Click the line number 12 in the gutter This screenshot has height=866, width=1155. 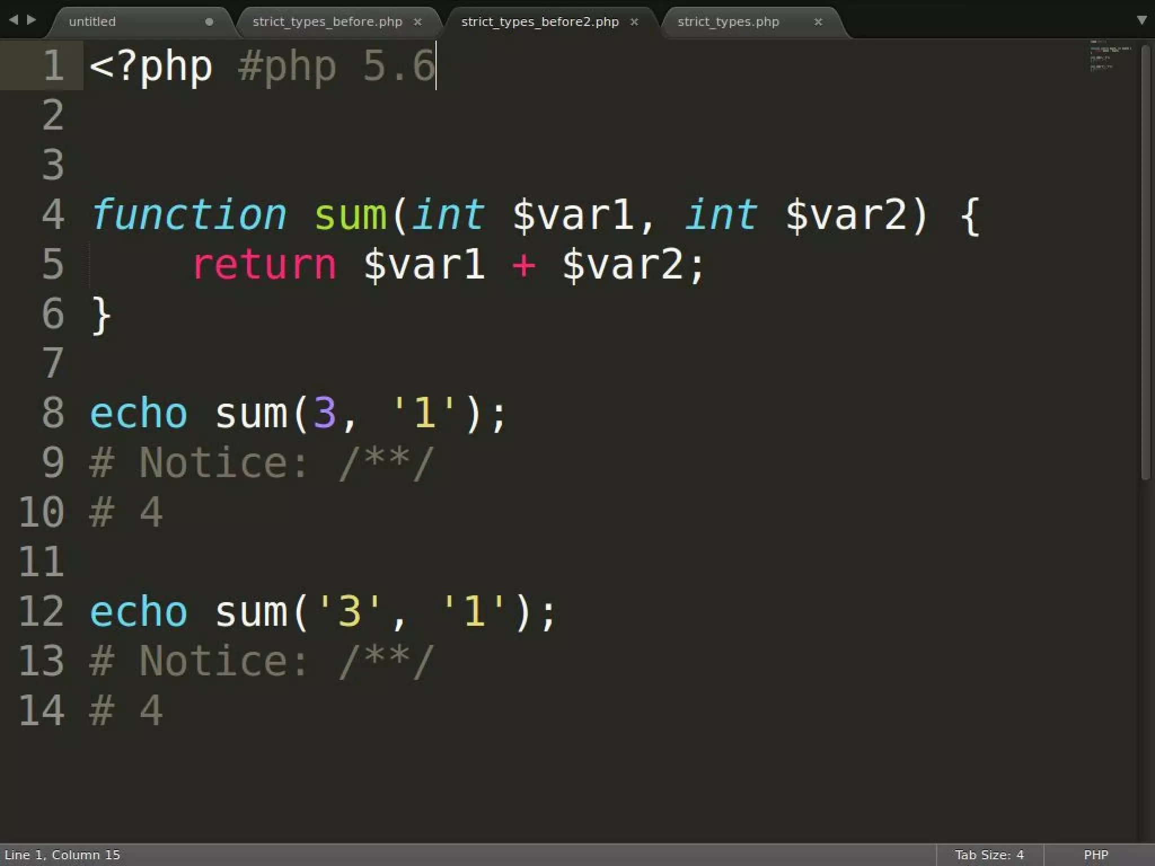[42, 611]
